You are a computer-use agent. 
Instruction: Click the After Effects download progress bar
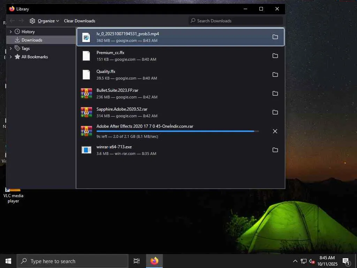177,131
